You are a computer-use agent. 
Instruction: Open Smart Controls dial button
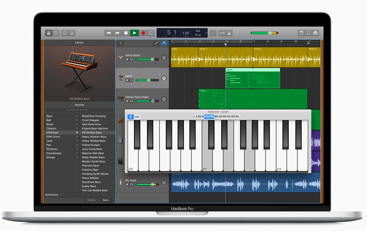click(65, 33)
